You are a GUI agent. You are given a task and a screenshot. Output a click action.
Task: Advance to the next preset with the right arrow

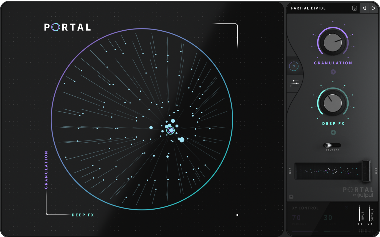373,8
